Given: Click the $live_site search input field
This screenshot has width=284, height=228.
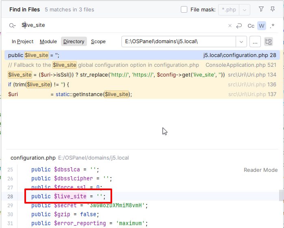Looking at the screenshot, I should (x=123, y=25).
